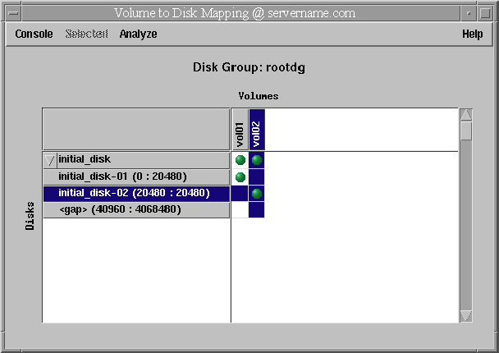Select initial_disk-02 (20480 : 20480) subdisk row

click(x=134, y=194)
